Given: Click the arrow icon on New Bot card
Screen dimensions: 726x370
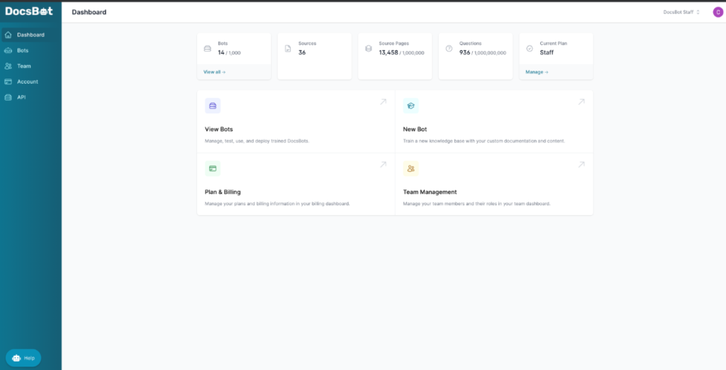Looking at the screenshot, I should (581, 102).
